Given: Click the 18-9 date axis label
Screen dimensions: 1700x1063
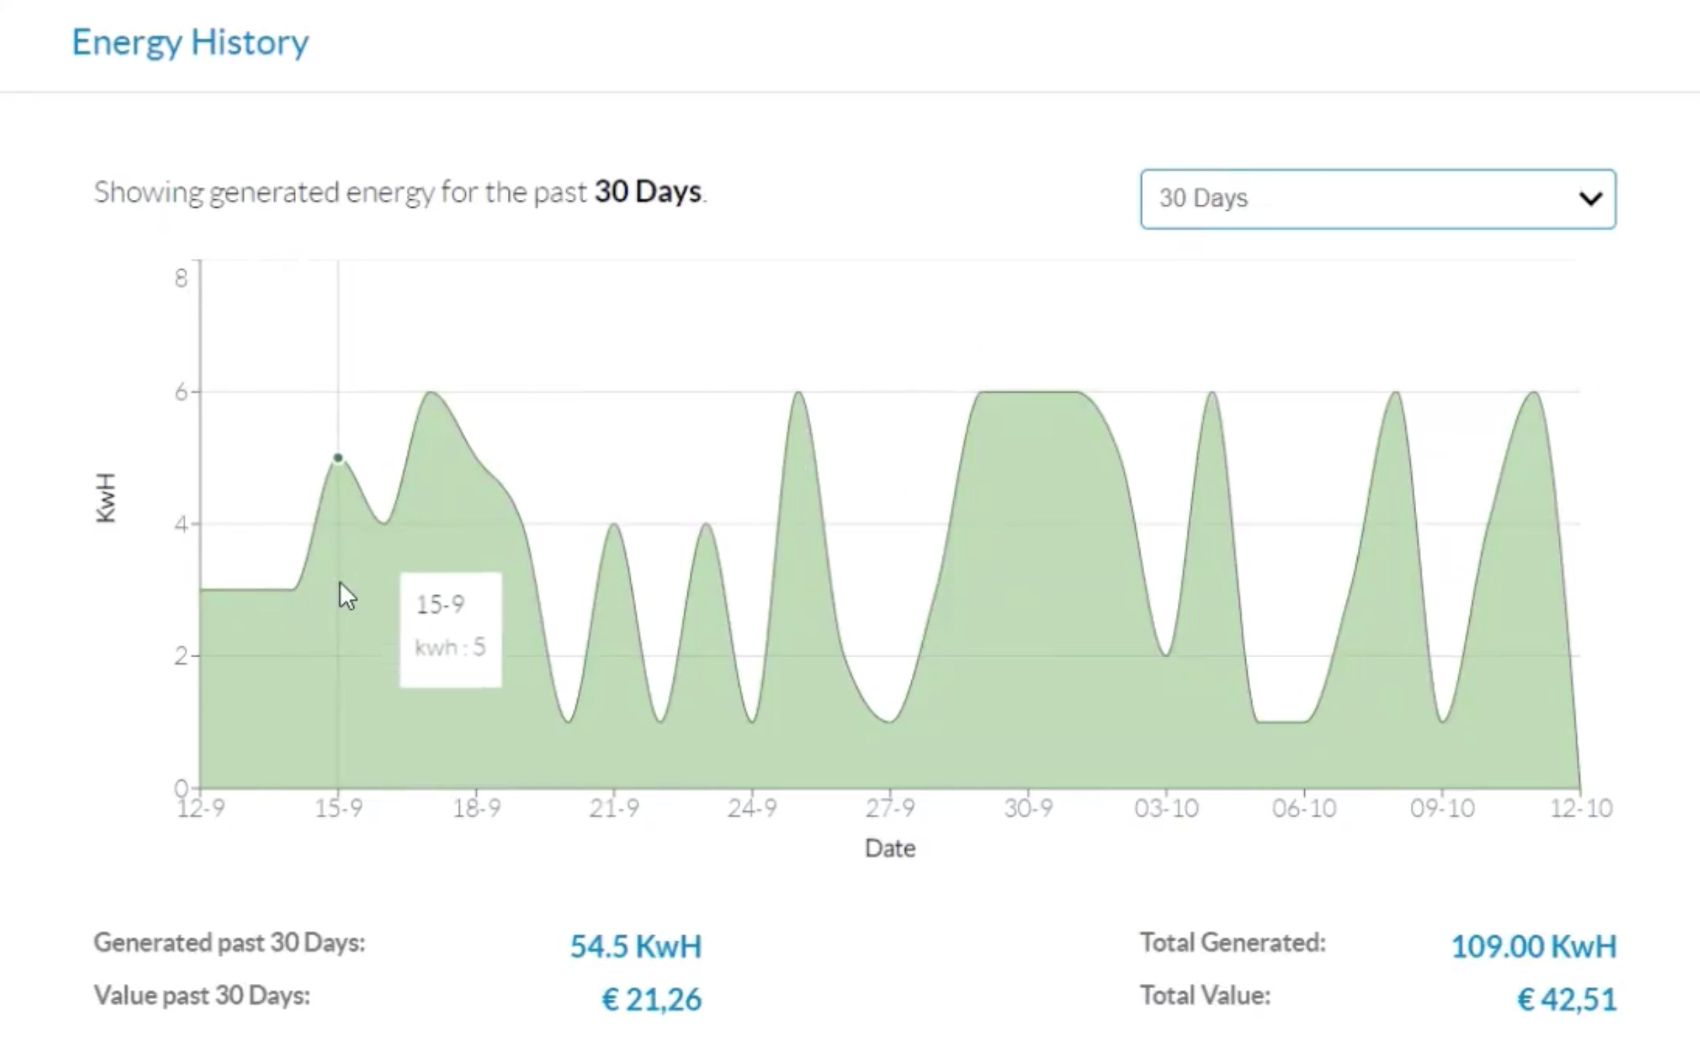Looking at the screenshot, I should [x=476, y=808].
